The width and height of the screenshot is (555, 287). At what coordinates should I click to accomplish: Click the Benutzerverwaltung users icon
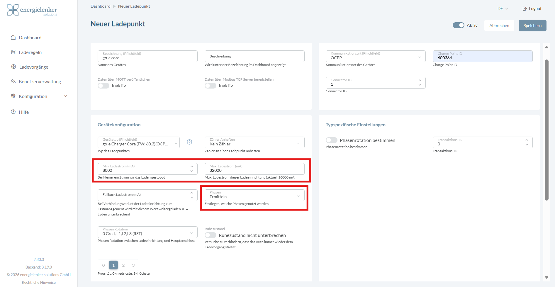[x=13, y=81]
